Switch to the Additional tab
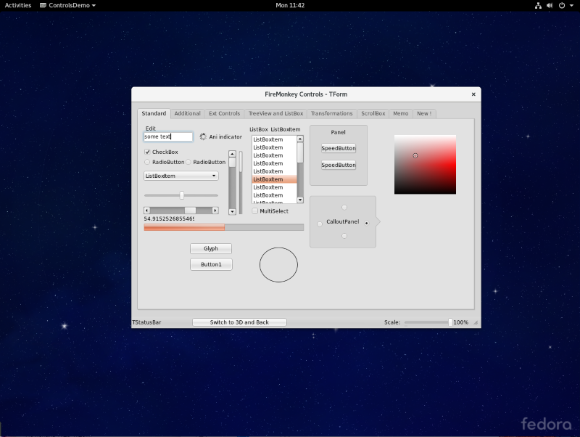 (187, 113)
